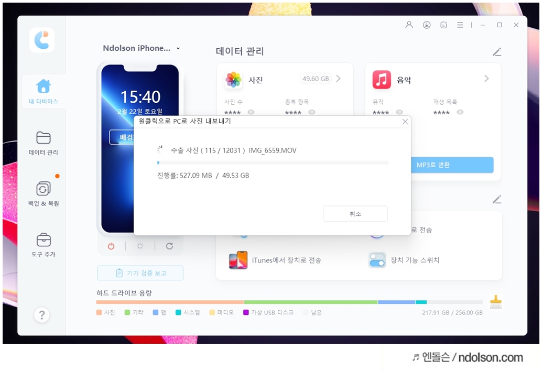Open the Backup & Restore (백업 & 복원) tab
This screenshot has height=371, width=542.
[x=43, y=194]
